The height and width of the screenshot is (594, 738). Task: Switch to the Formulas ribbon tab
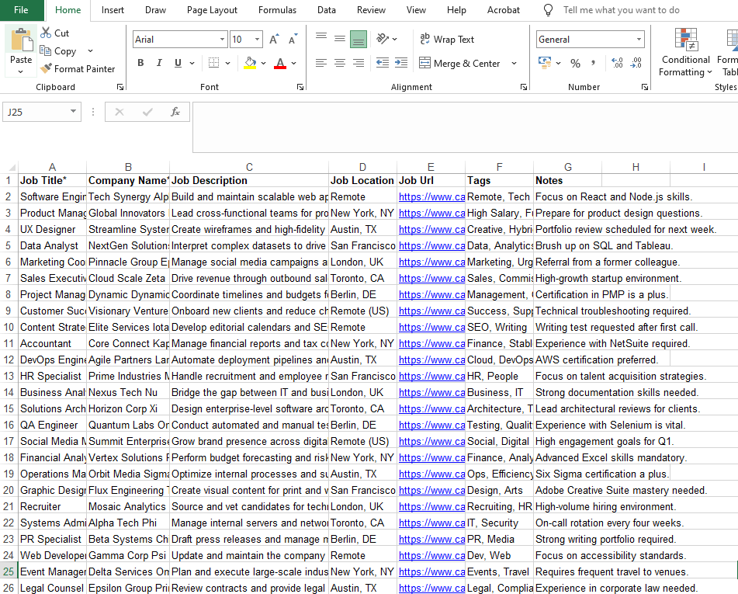[277, 10]
